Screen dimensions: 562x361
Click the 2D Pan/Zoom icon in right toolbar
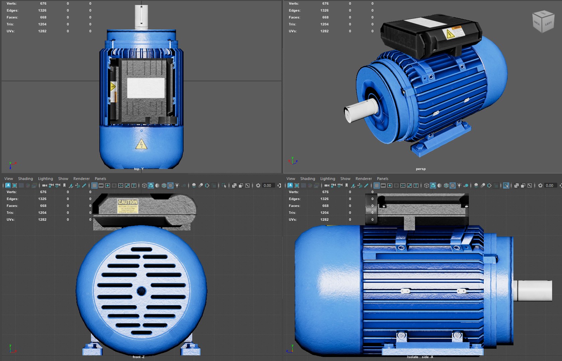tap(360, 186)
